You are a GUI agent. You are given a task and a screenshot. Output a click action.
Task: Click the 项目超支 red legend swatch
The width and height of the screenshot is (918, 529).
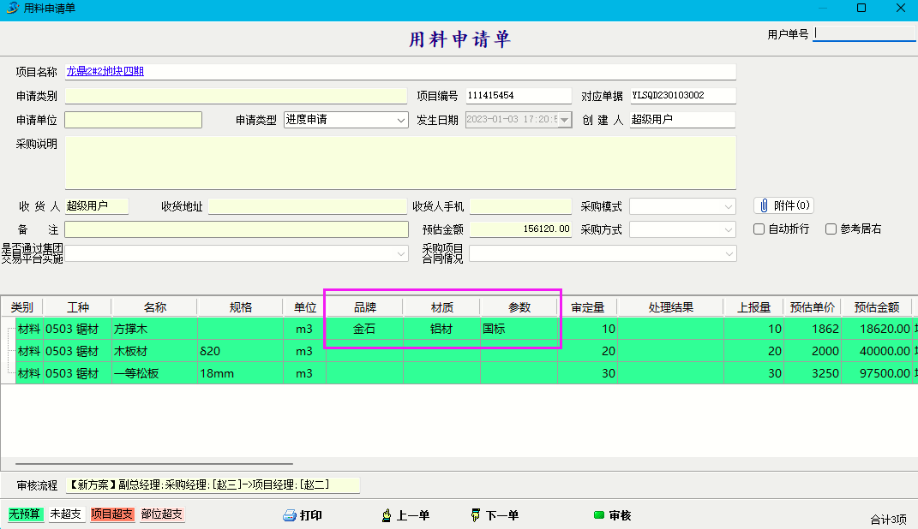click(112, 514)
